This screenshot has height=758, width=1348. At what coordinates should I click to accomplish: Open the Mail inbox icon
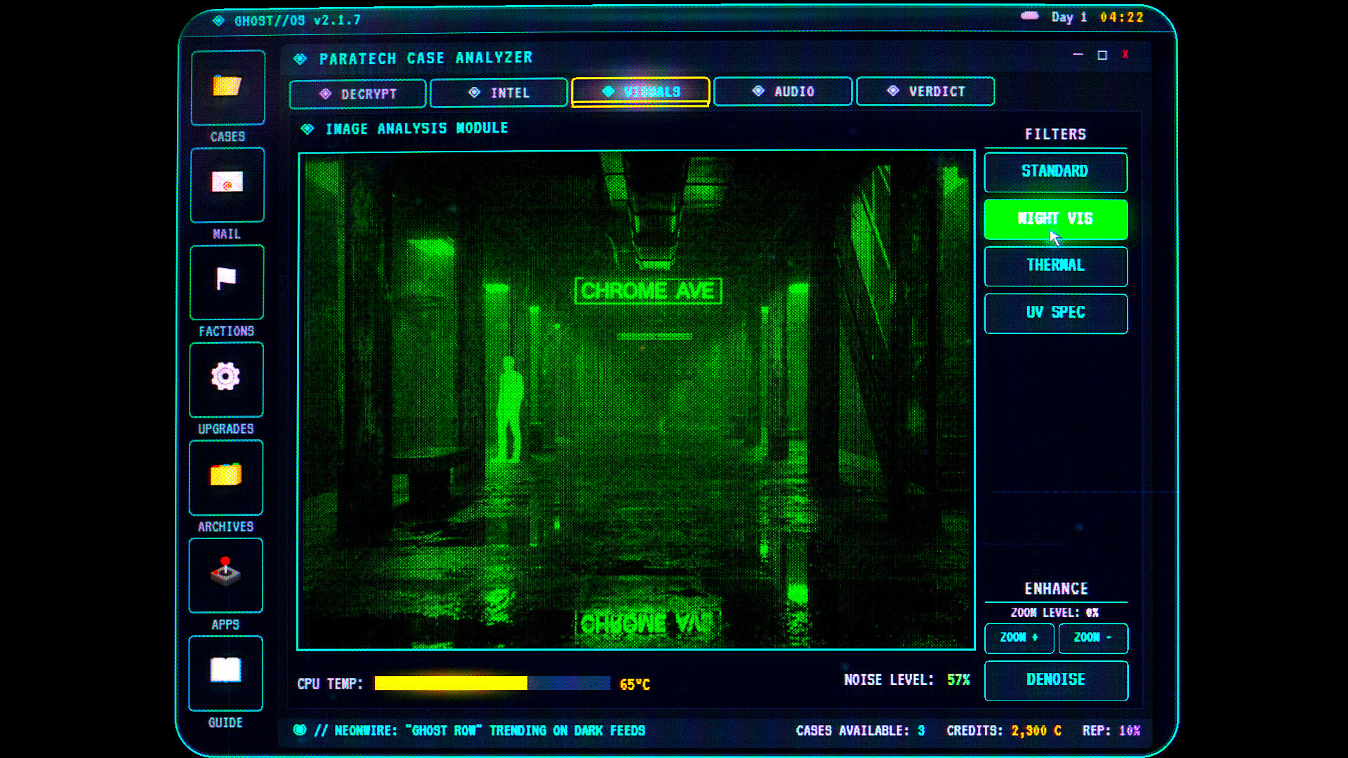point(226,184)
